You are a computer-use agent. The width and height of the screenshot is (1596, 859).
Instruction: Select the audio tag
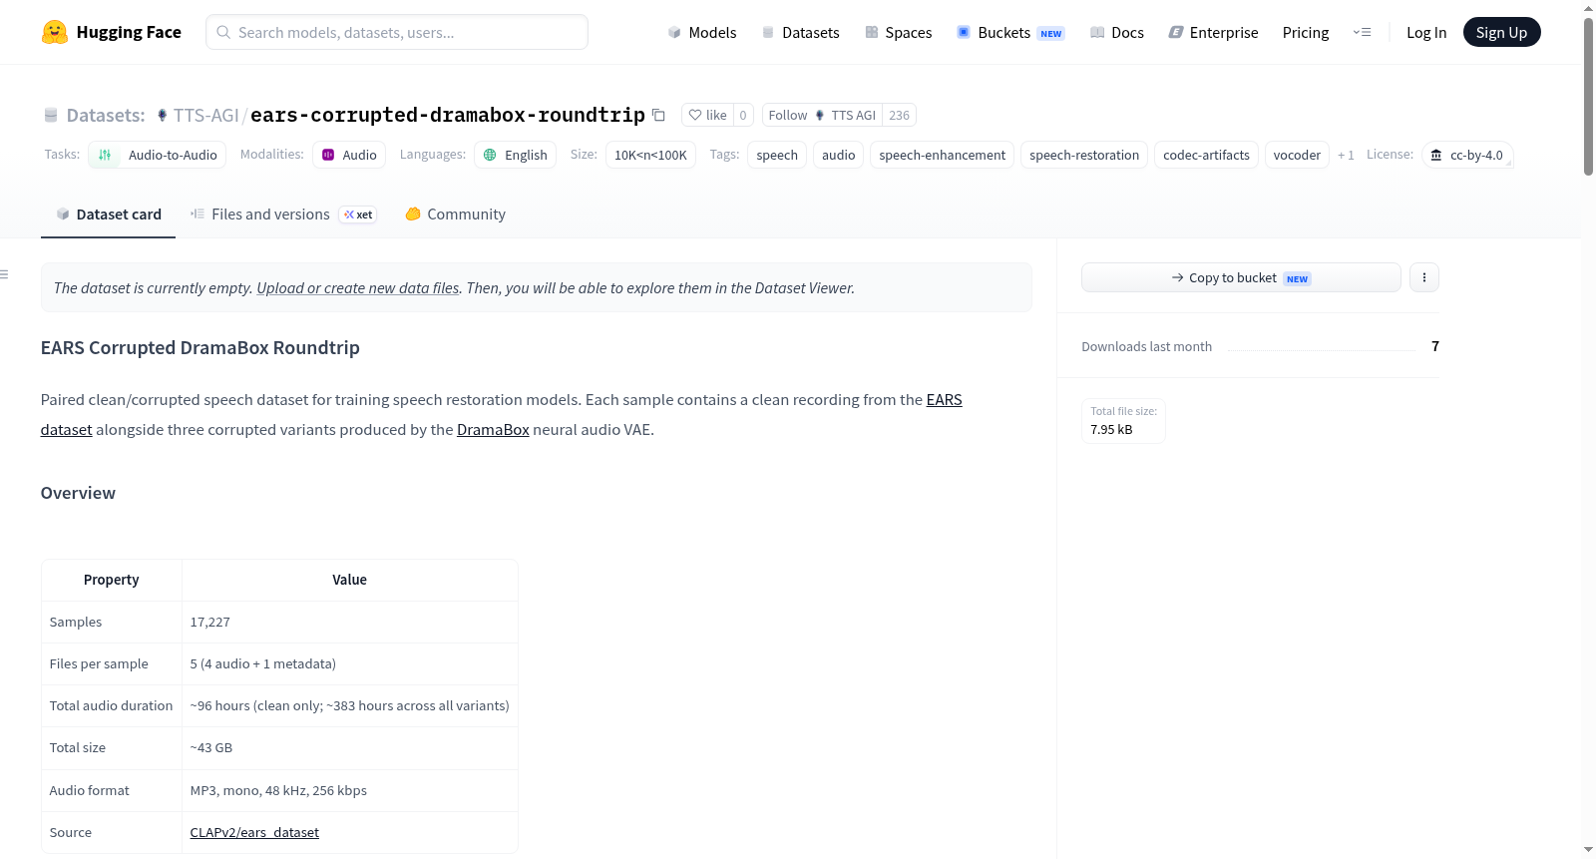[x=839, y=155]
